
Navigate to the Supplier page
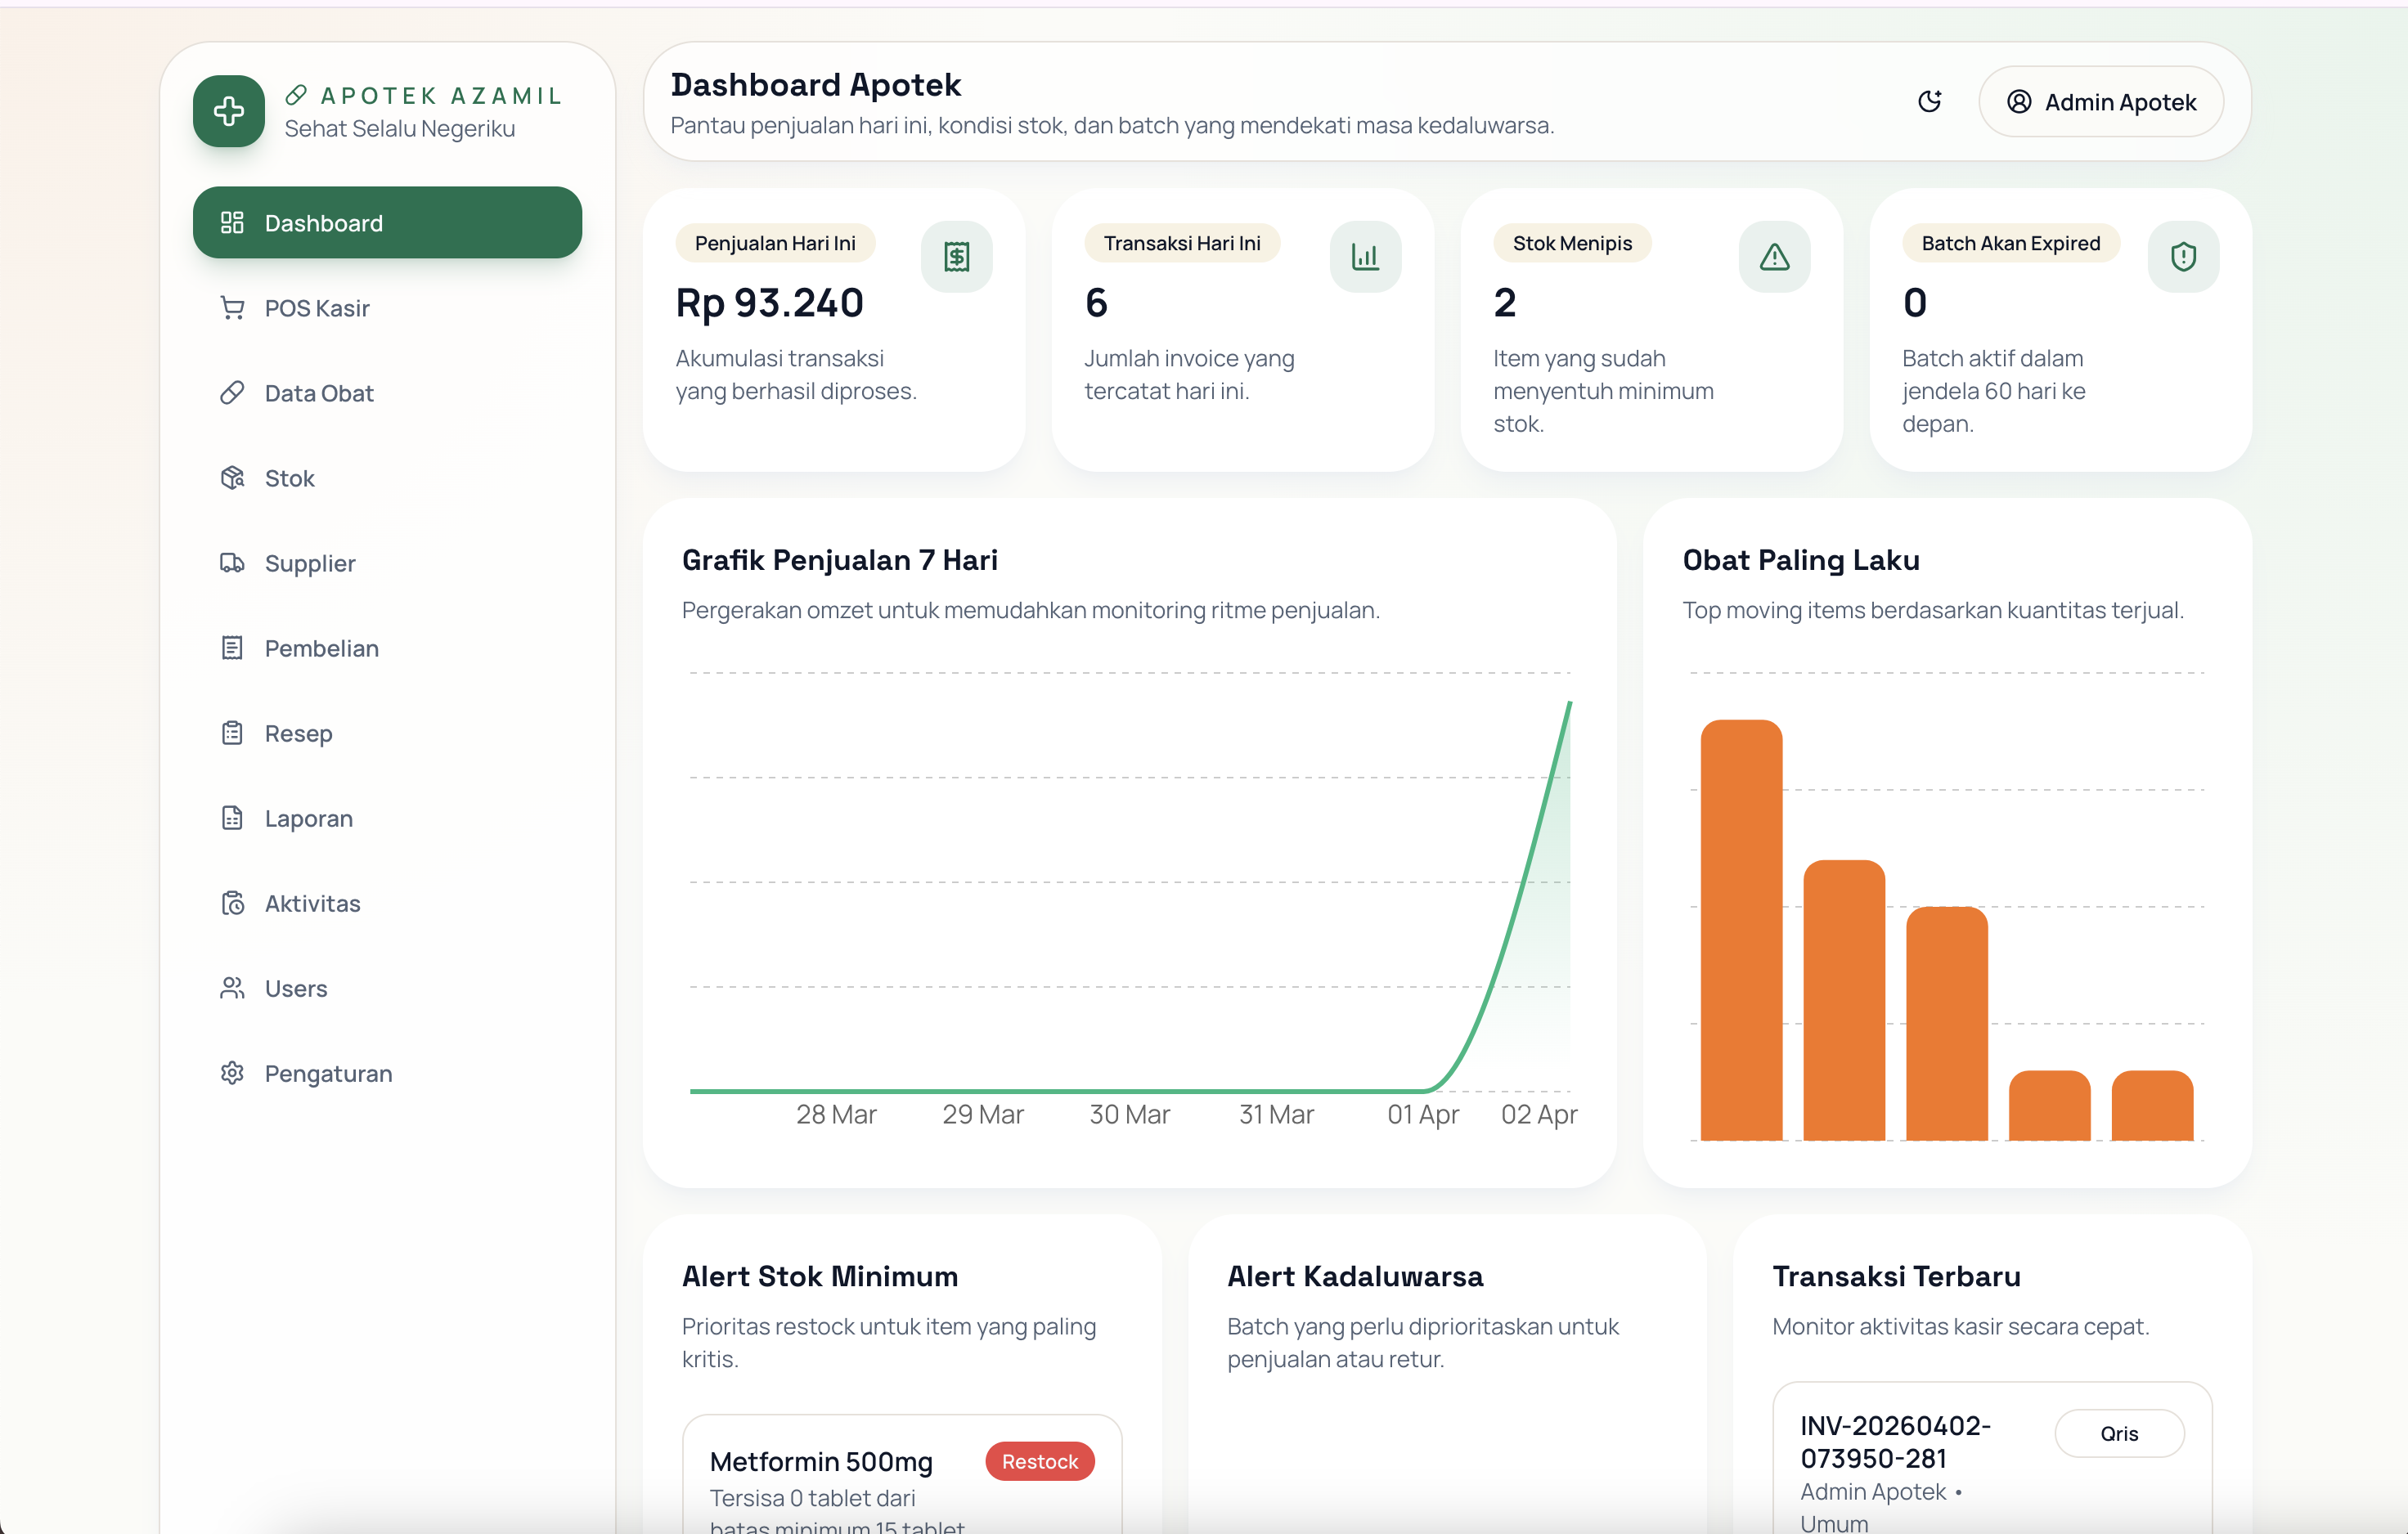(309, 563)
